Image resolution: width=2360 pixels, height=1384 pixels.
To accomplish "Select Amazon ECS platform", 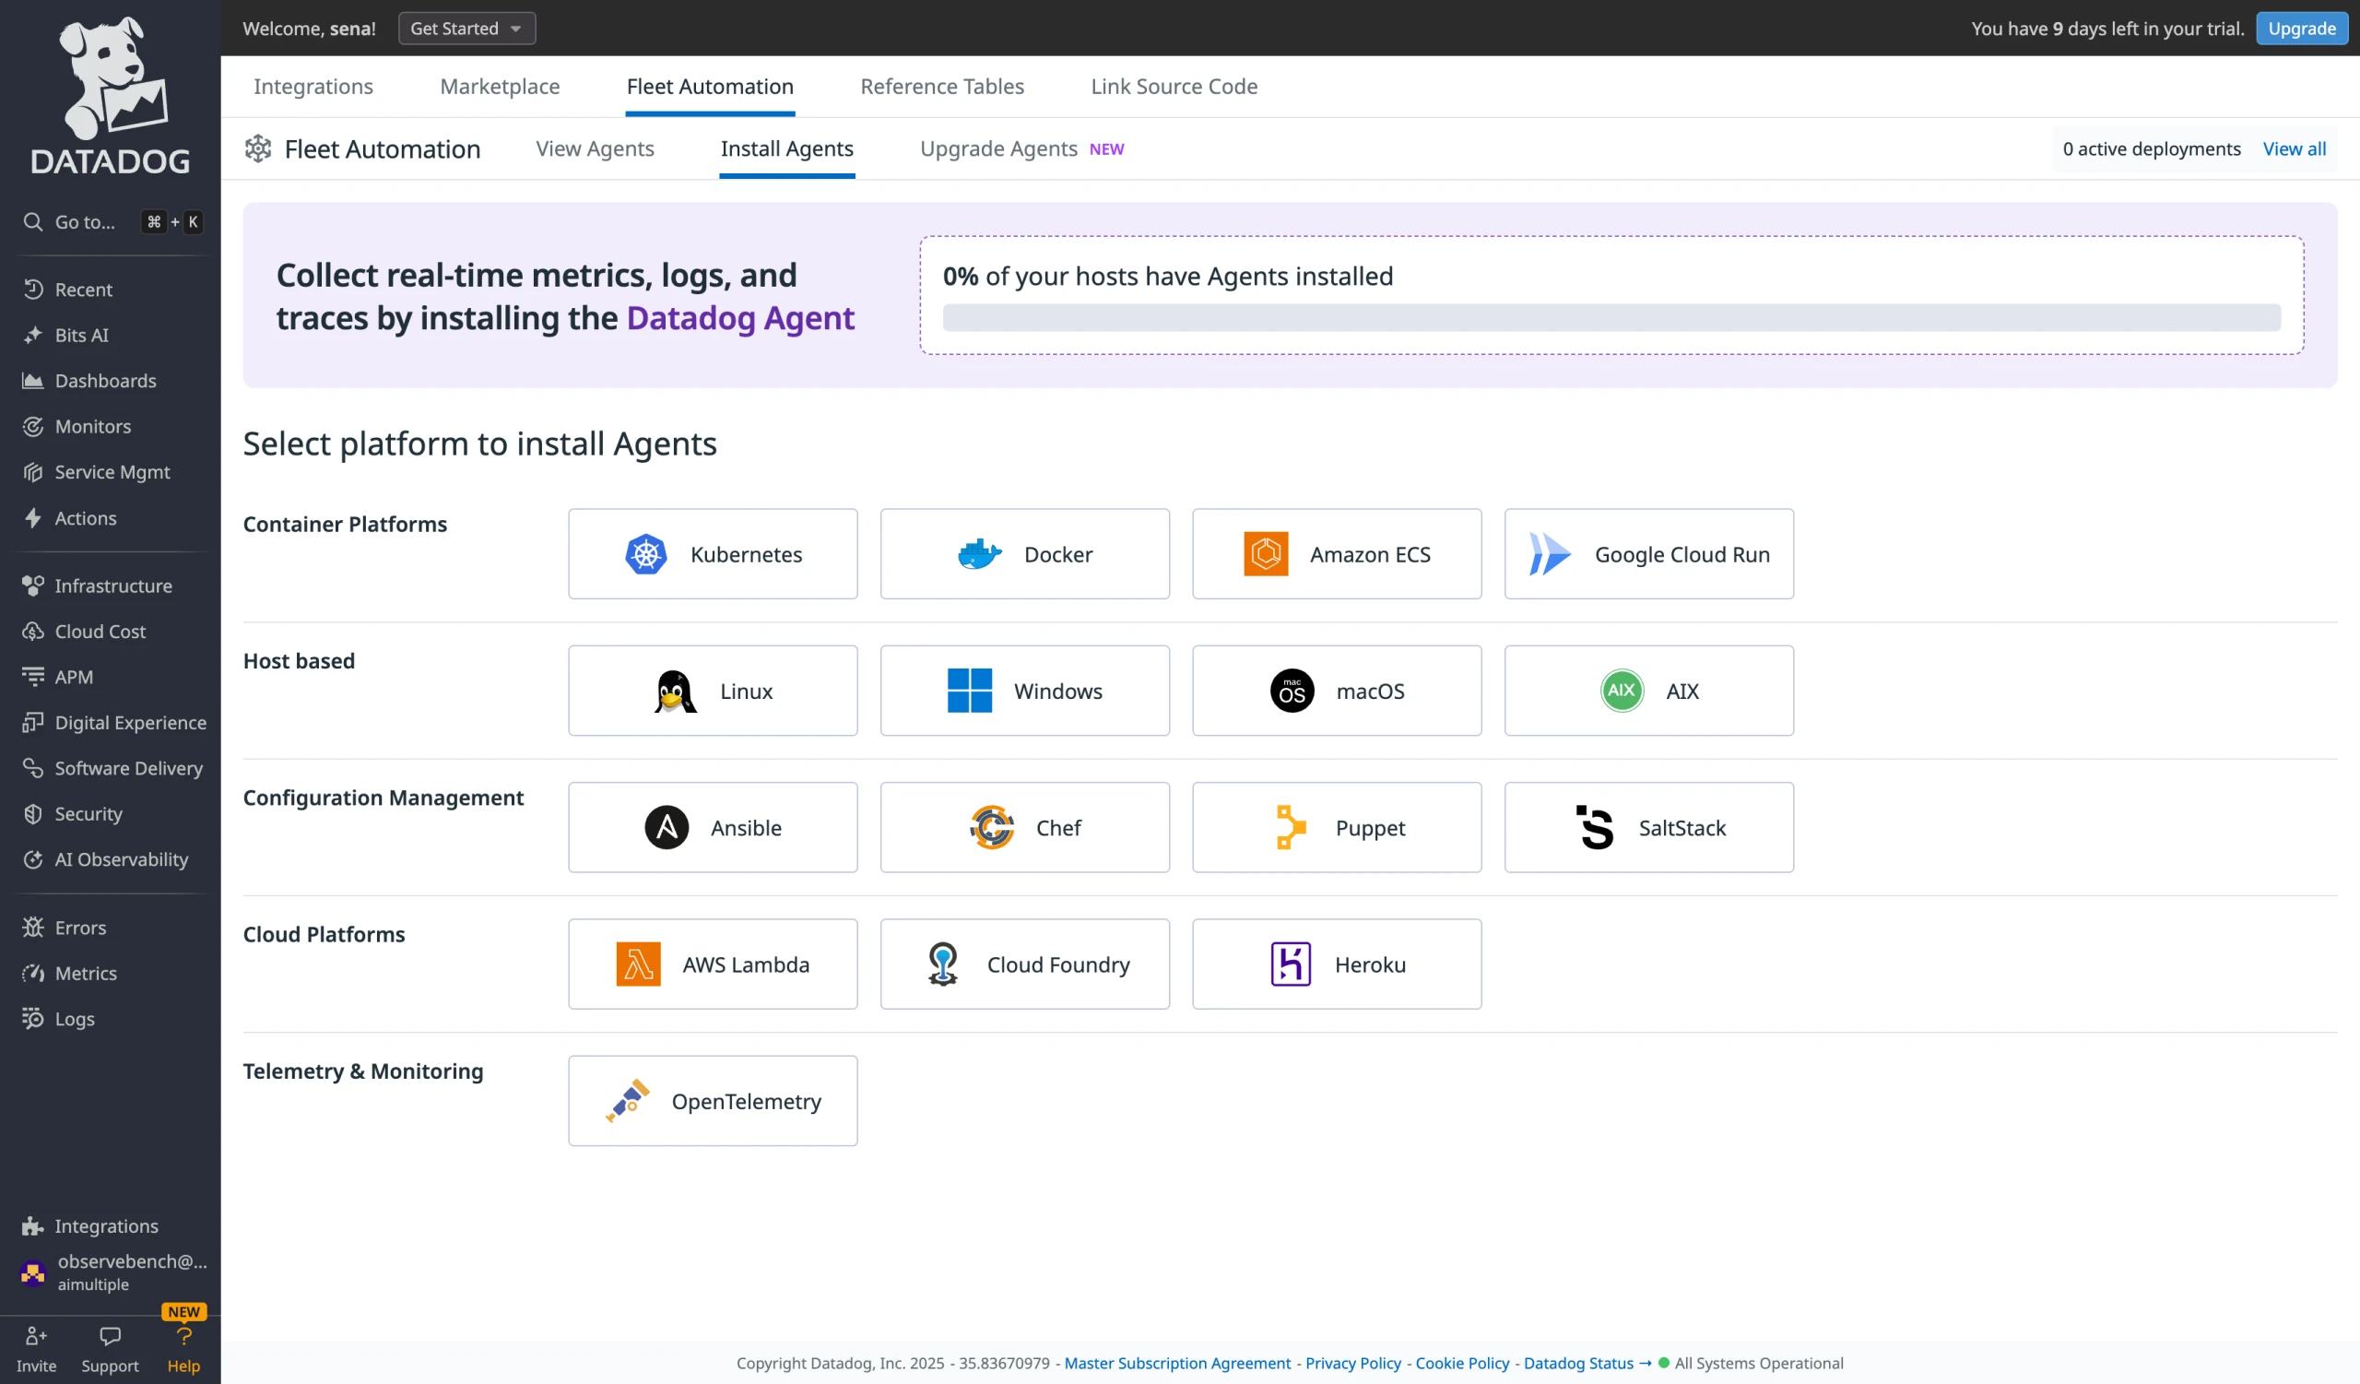I will [x=1337, y=553].
